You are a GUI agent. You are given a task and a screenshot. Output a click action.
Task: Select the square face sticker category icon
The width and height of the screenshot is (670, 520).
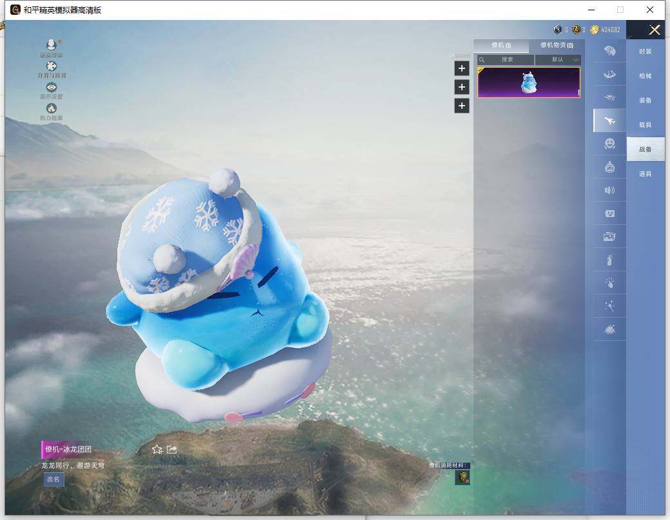click(609, 213)
